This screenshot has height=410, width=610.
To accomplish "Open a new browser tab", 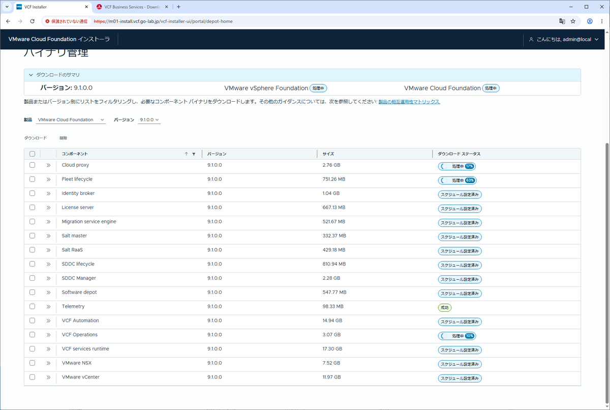I will click(178, 7).
